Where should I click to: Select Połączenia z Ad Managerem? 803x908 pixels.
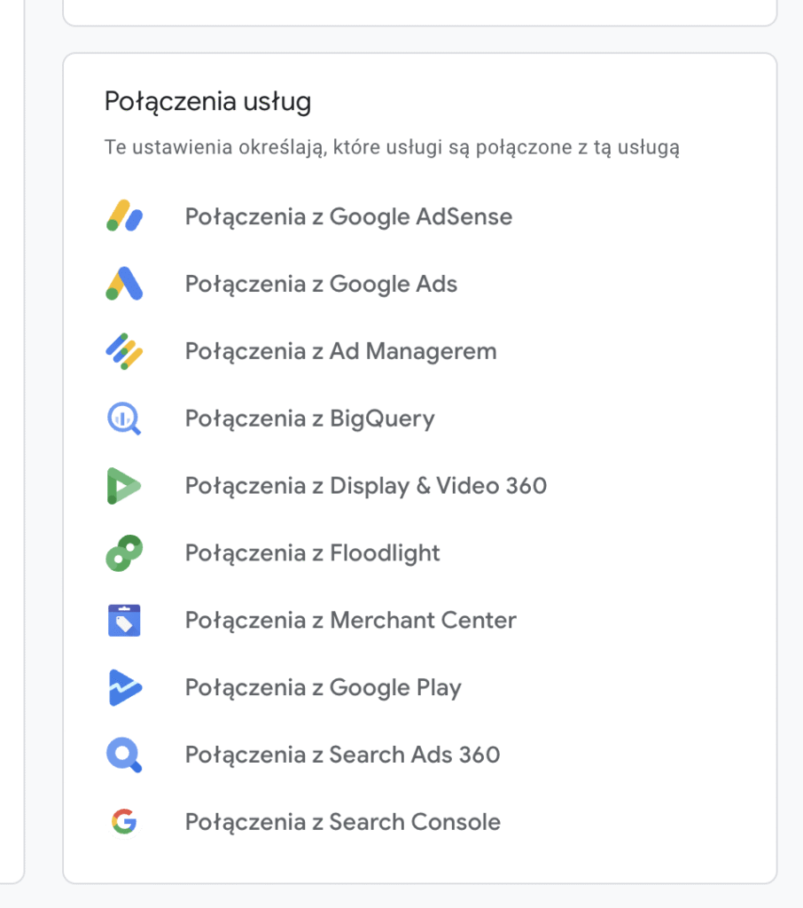coord(341,351)
